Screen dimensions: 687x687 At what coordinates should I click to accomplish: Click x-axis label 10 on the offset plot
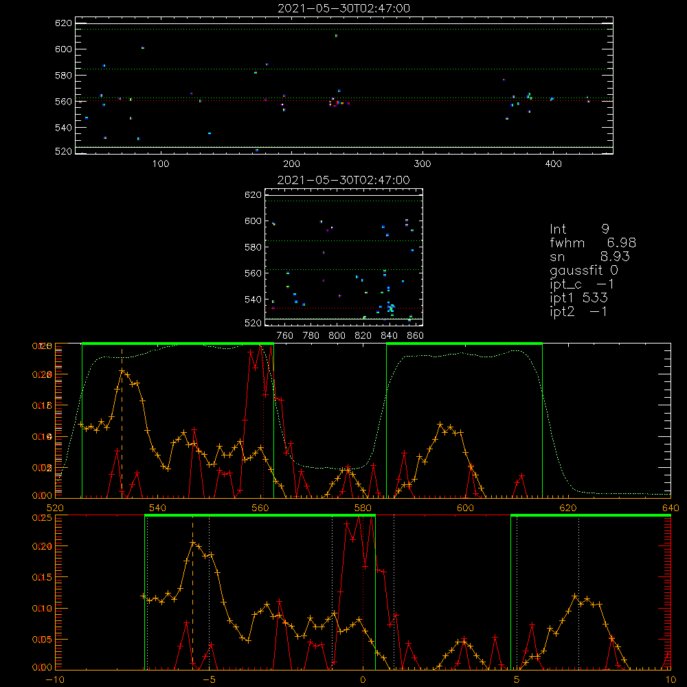[x=671, y=679]
